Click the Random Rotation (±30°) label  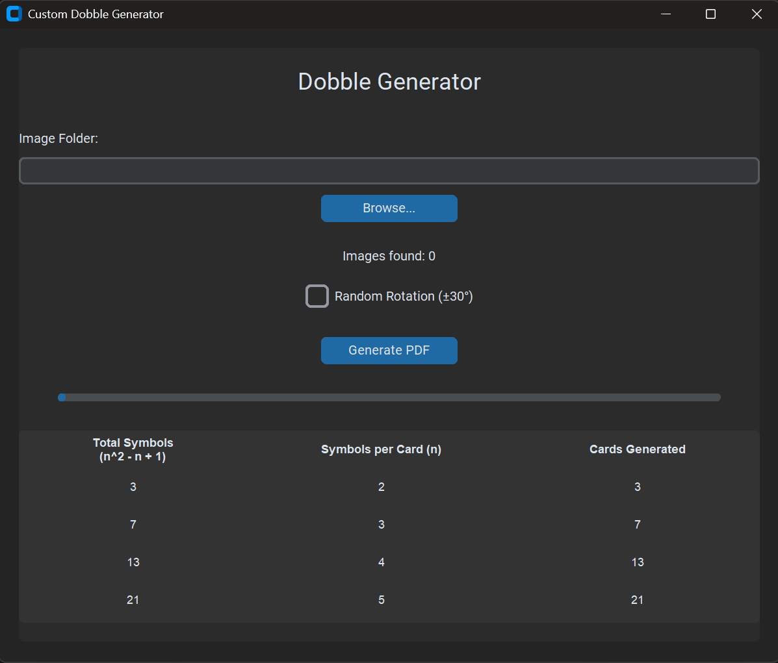(404, 296)
